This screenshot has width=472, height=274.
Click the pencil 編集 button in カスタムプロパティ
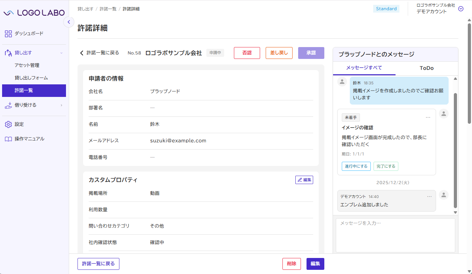tap(304, 180)
